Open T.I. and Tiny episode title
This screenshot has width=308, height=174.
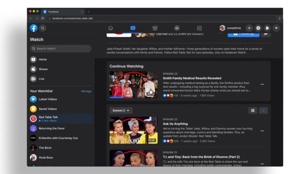pyautogui.click(x=201, y=157)
